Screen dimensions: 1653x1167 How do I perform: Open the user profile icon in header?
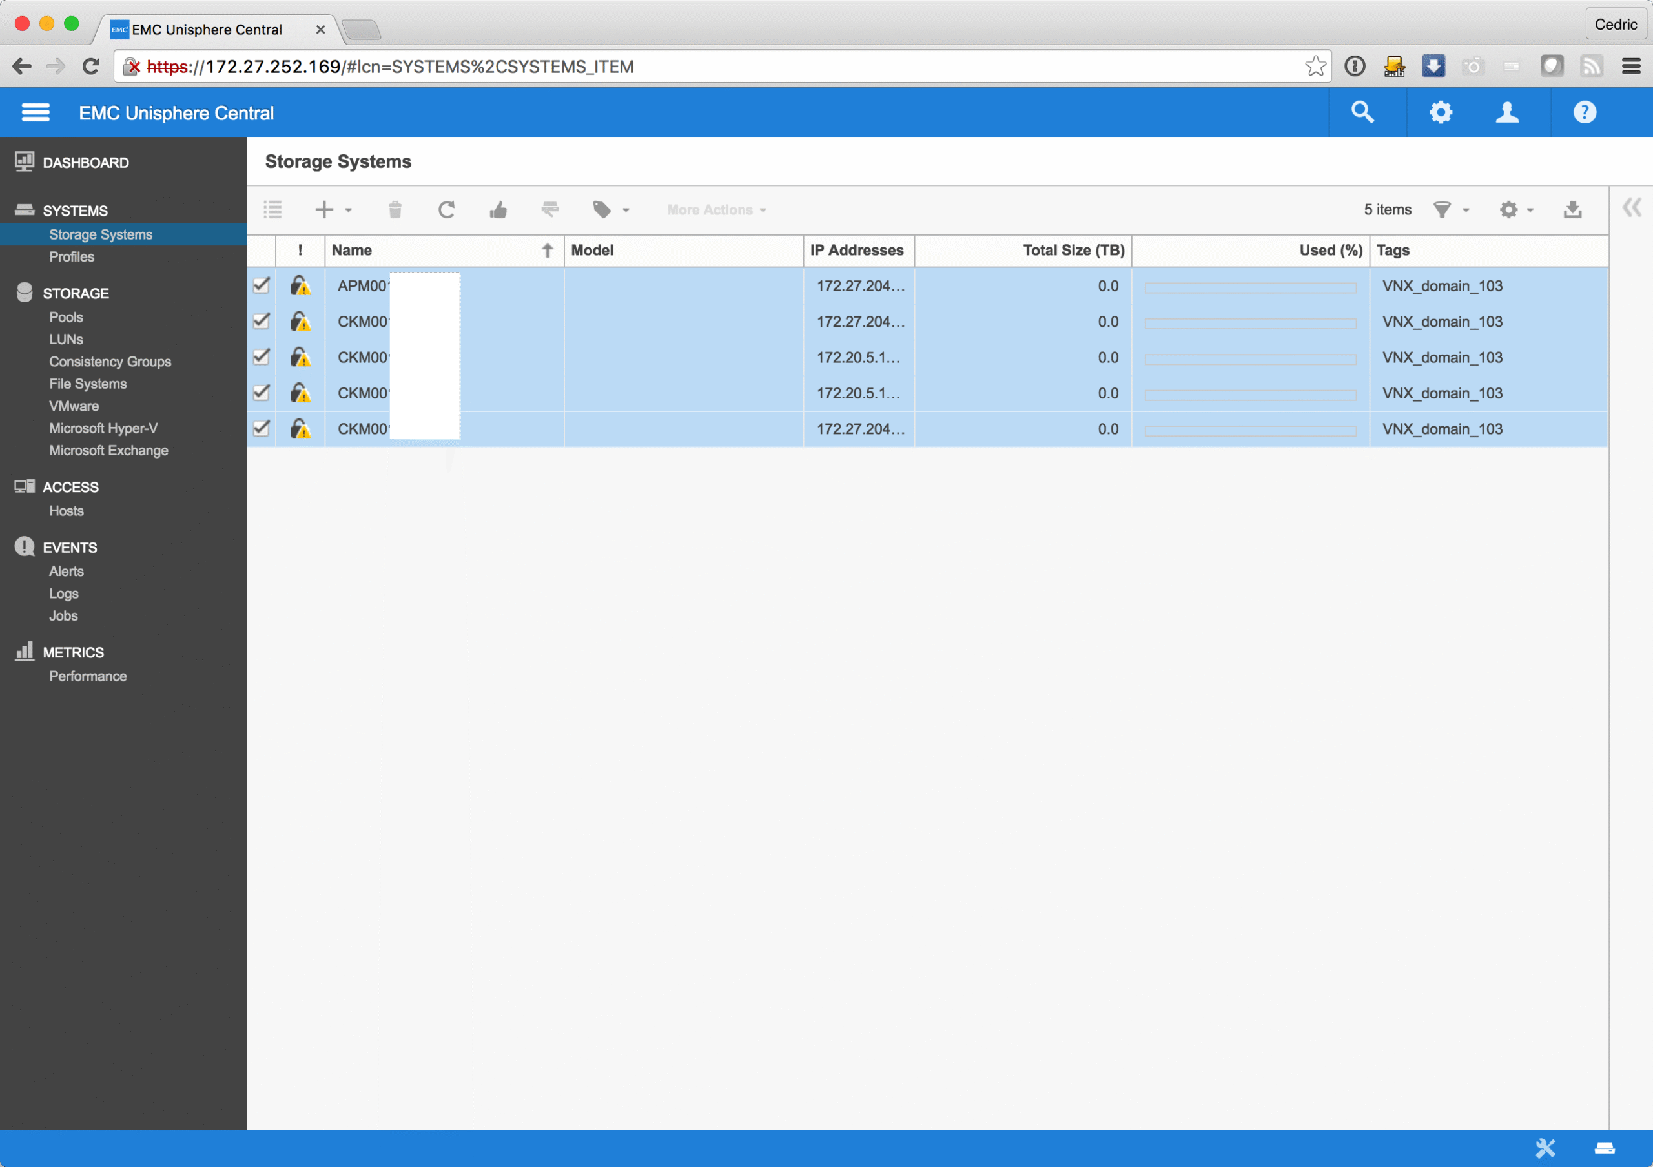coord(1507,112)
